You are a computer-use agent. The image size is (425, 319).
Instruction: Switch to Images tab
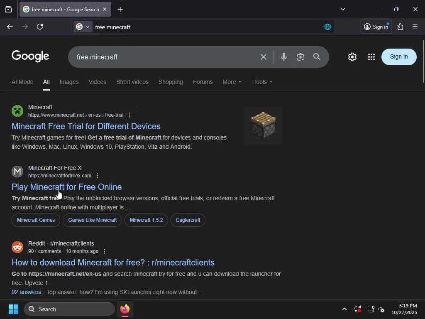tap(69, 82)
